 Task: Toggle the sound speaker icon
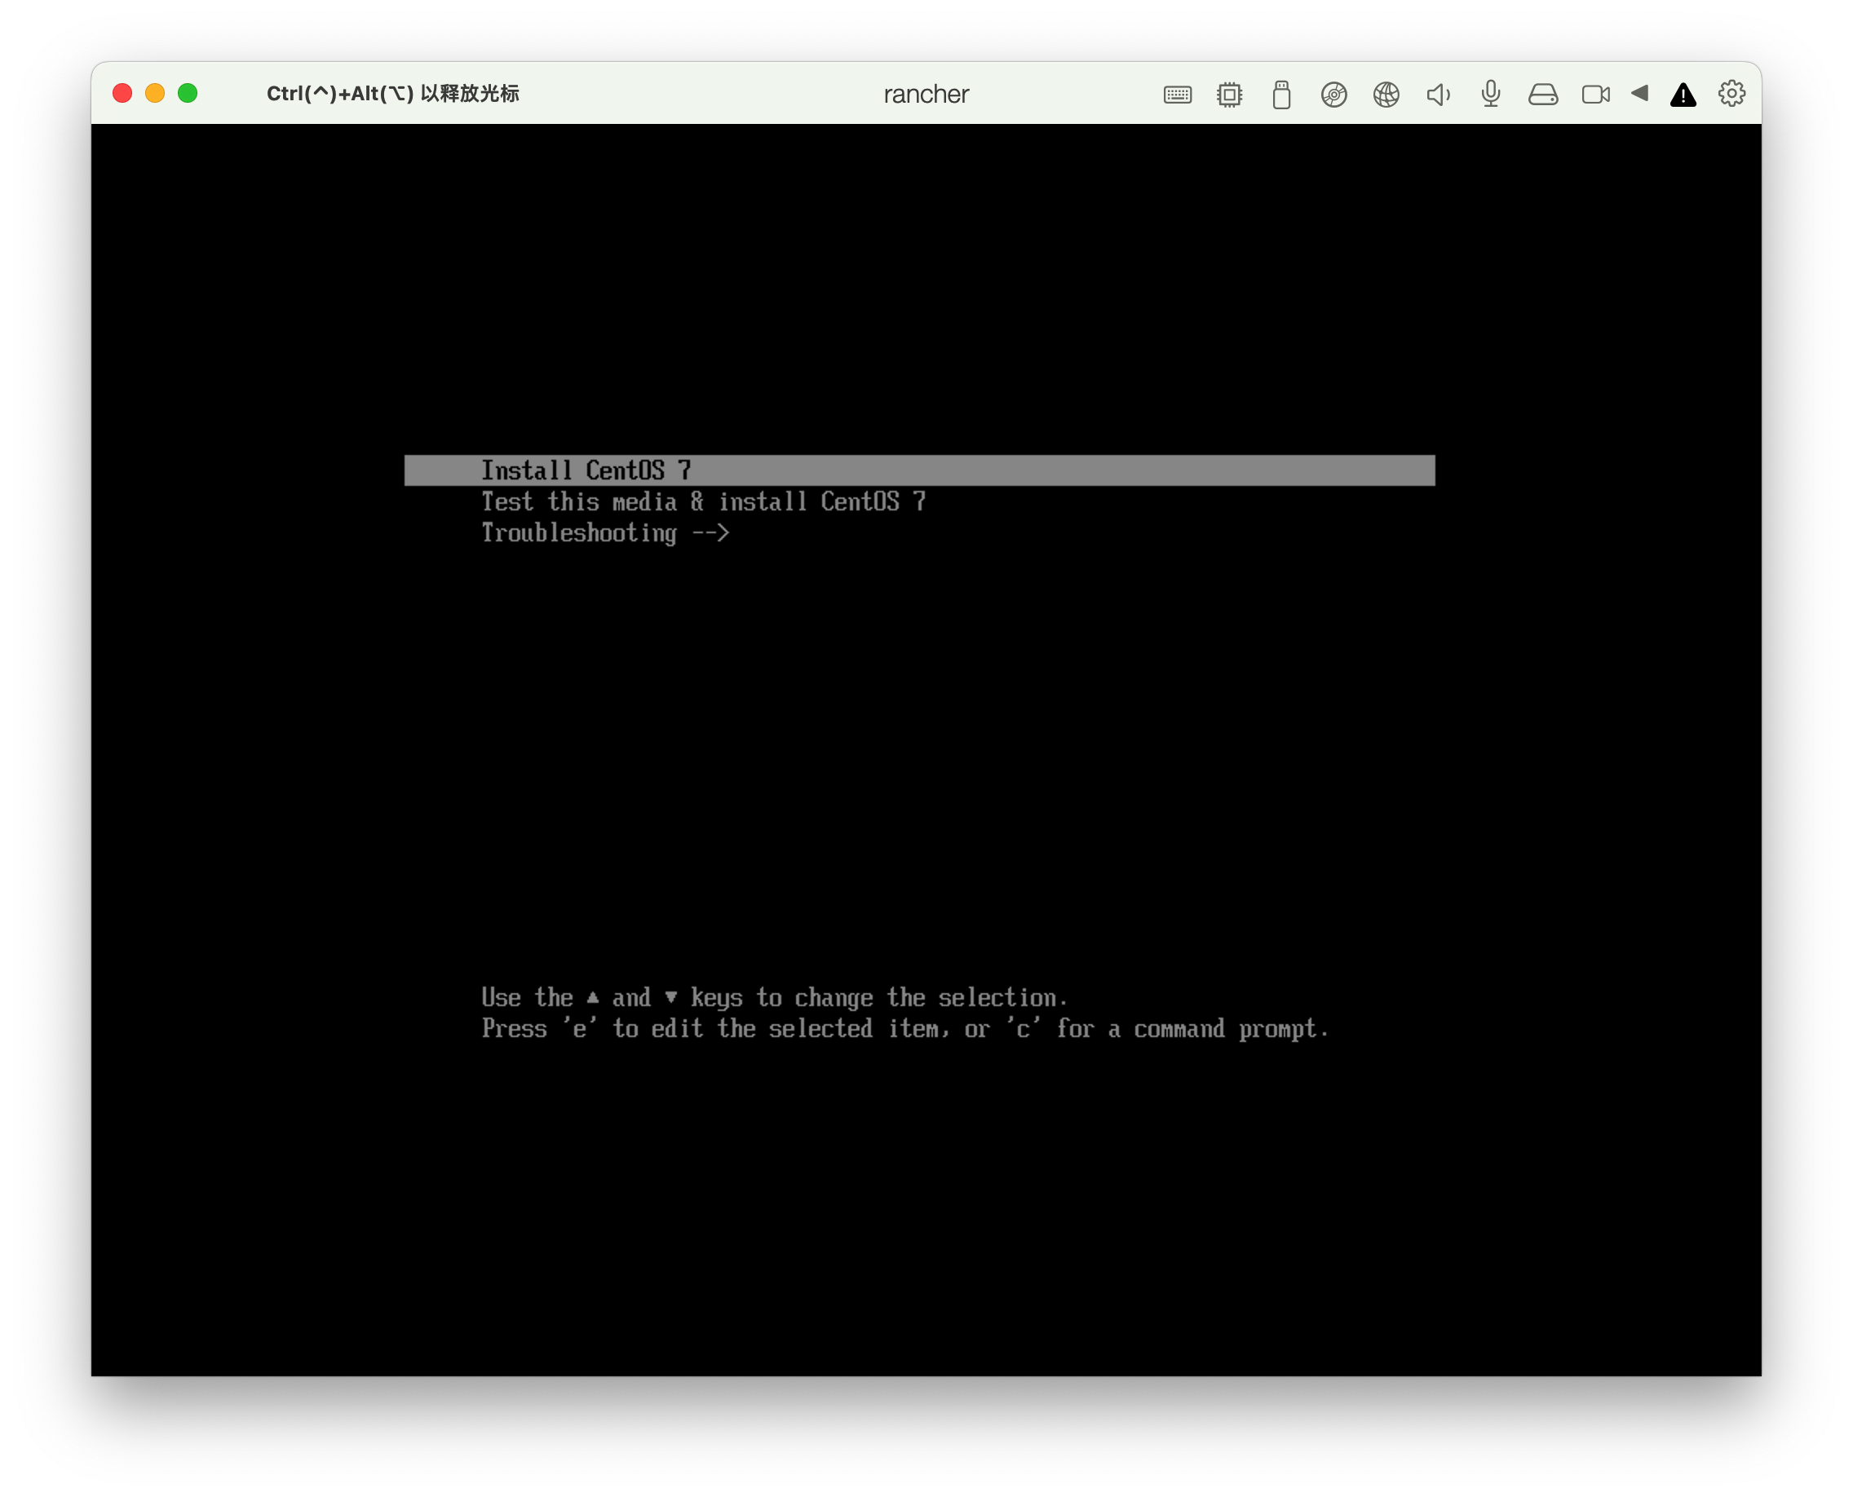(x=1438, y=94)
